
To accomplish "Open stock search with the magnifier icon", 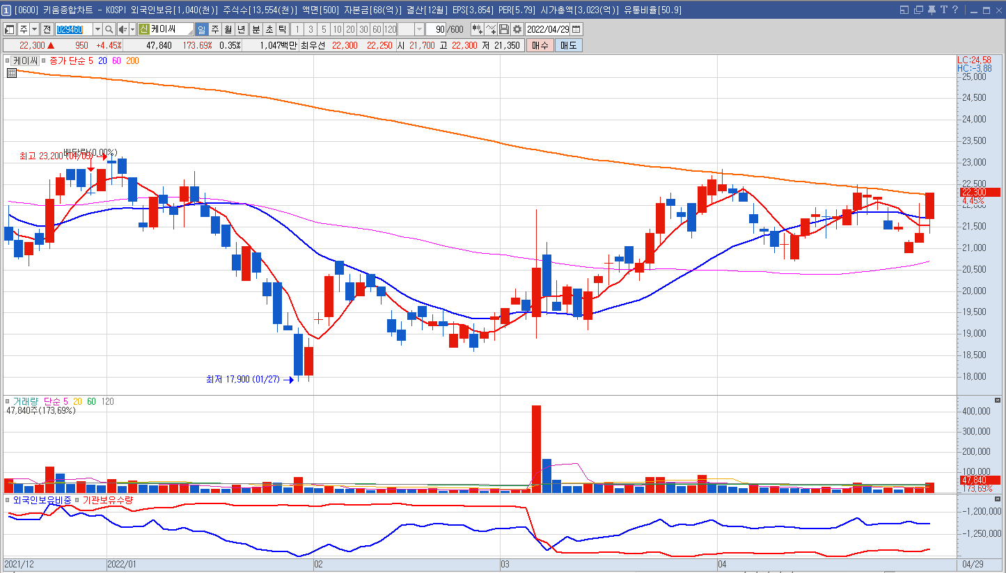I will (x=109, y=29).
